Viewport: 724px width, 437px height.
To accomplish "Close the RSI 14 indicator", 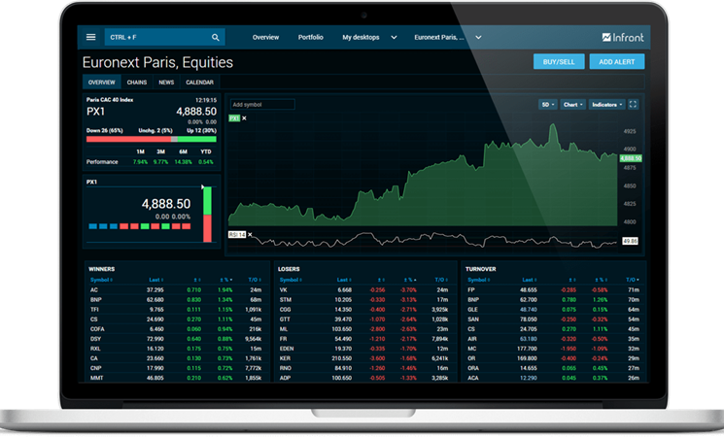I will click(x=250, y=235).
